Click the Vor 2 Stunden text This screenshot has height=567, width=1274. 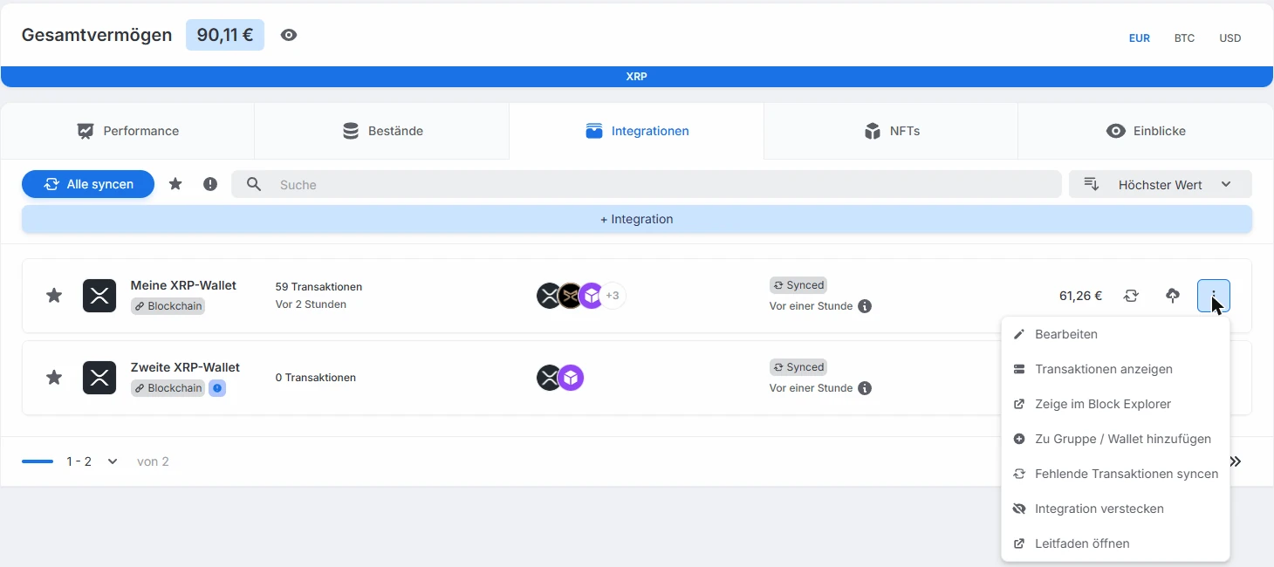311,304
